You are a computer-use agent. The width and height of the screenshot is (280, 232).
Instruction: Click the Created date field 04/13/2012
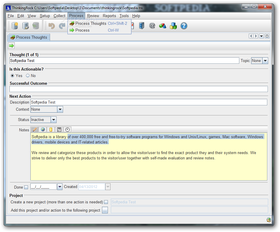[x=92, y=187]
